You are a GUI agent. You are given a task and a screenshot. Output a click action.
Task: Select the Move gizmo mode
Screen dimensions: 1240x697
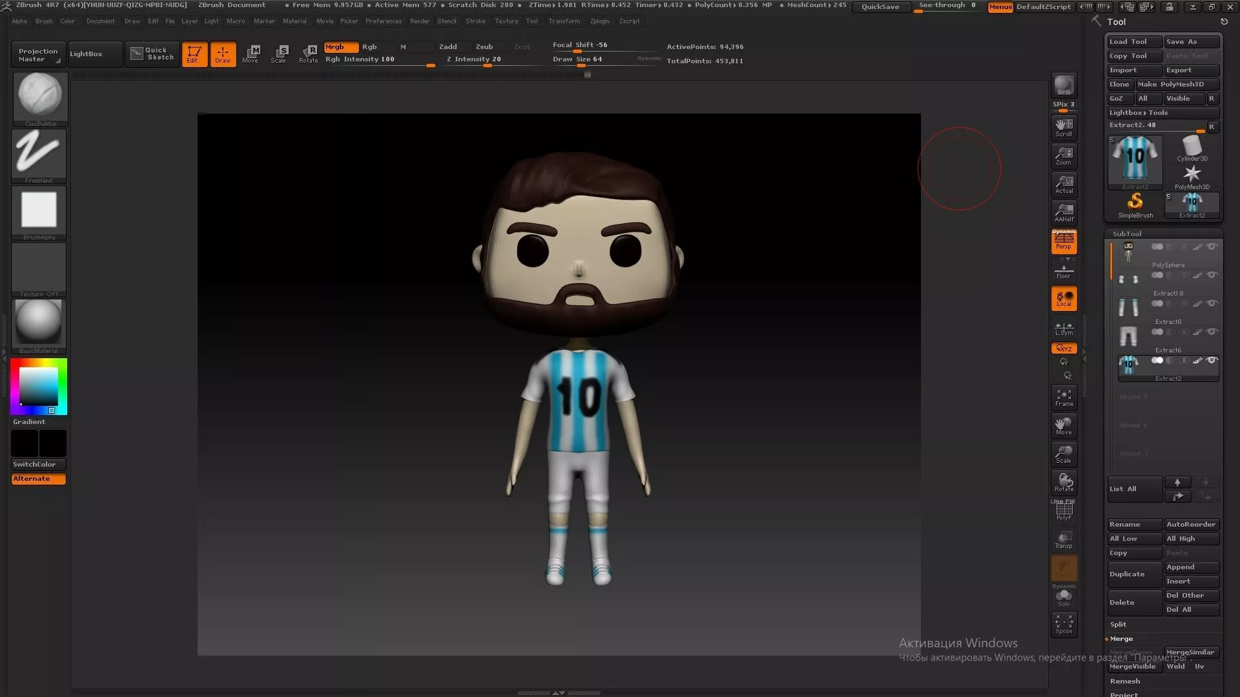(251, 54)
